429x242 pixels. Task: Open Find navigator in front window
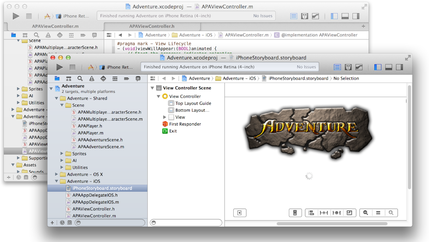click(x=80, y=79)
